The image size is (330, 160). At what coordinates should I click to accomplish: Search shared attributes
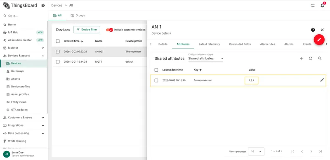tap(320, 59)
